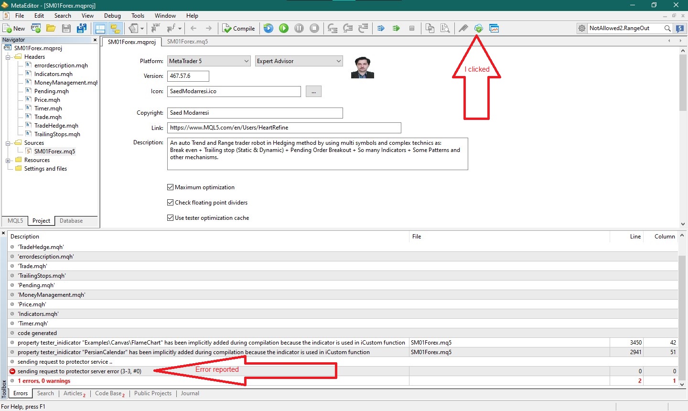Click the search magnifier icon
This screenshot has height=411, width=688.
[x=667, y=28]
